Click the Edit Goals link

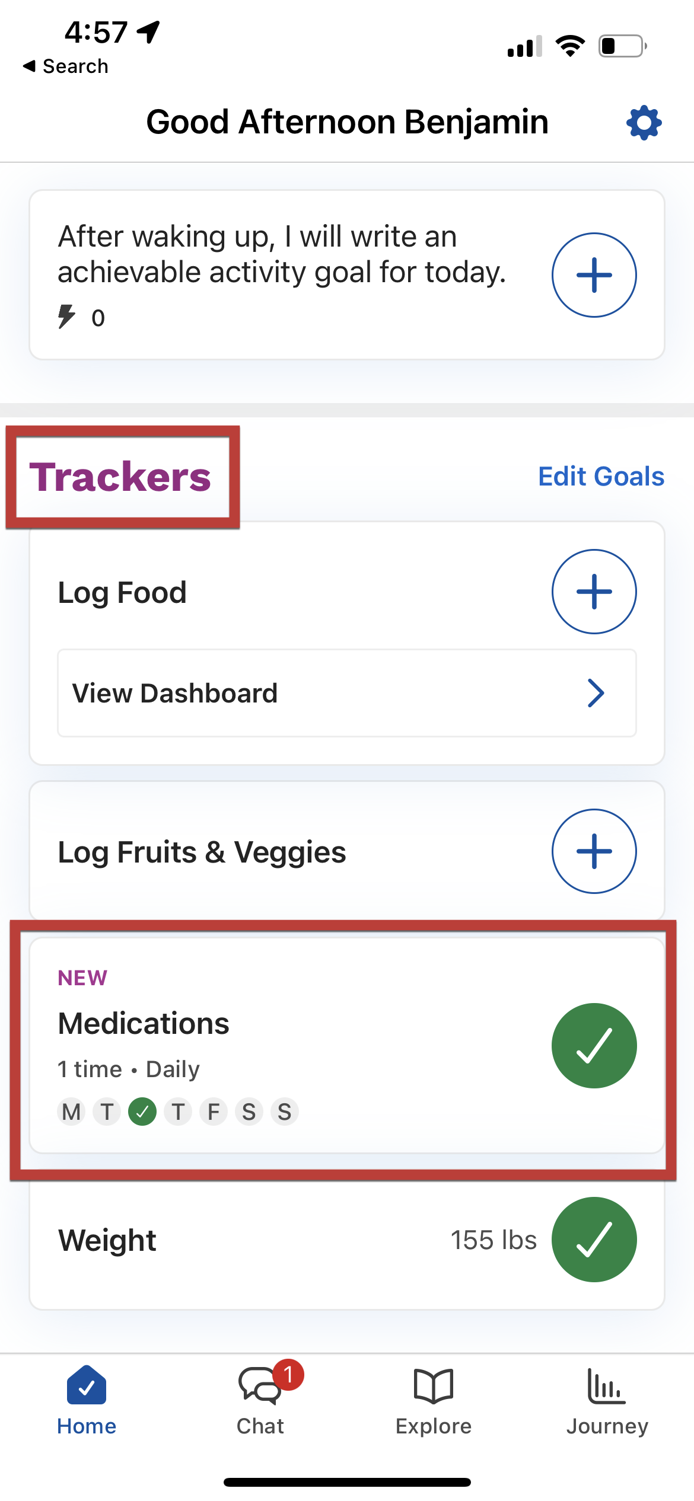601,476
